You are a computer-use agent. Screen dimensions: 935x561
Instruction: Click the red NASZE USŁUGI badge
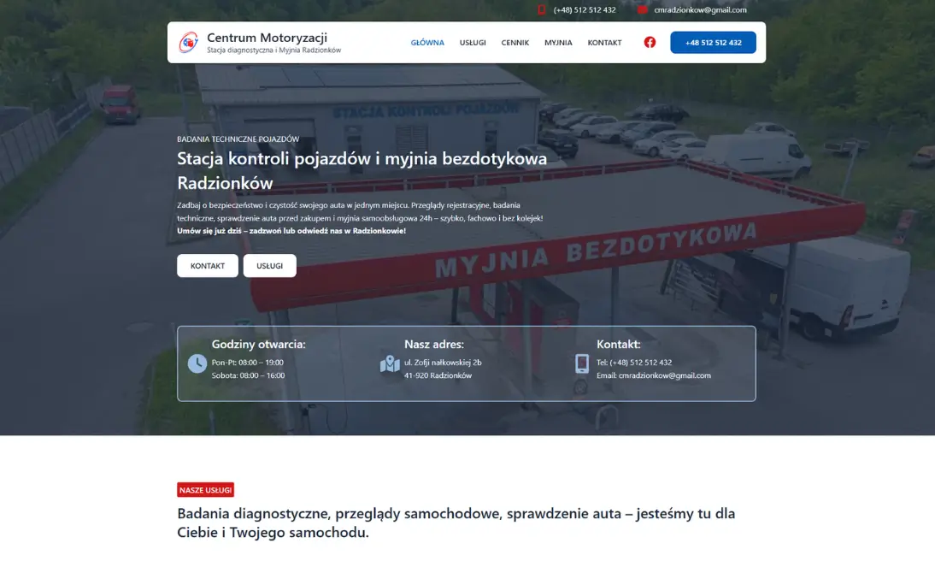point(206,490)
